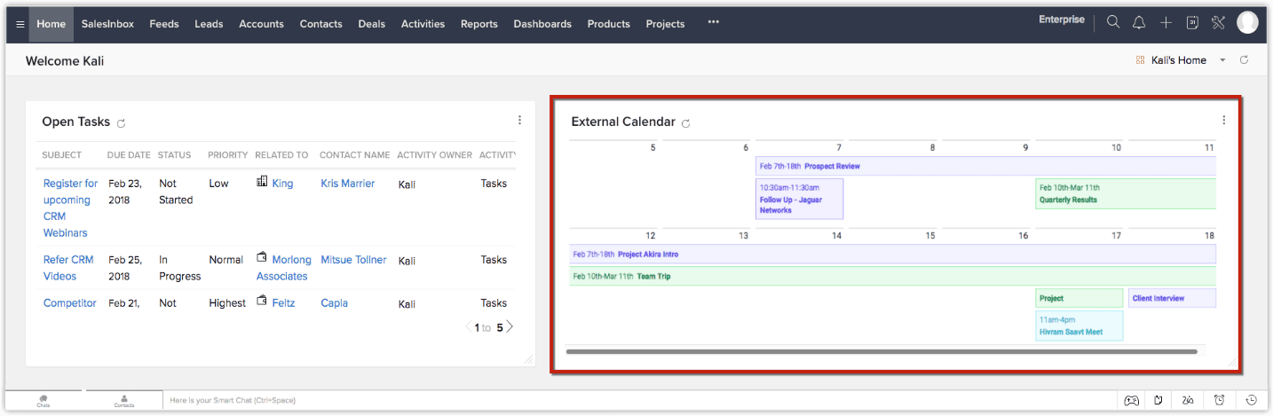Click the External Calendar horizontal scrollbar
Screen dimensions: 1273x416
(882, 352)
